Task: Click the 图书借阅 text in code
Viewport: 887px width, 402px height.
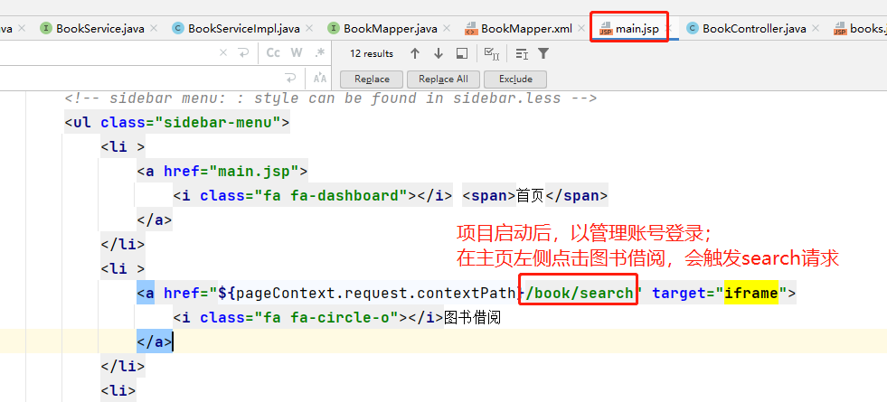Action: [472, 318]
